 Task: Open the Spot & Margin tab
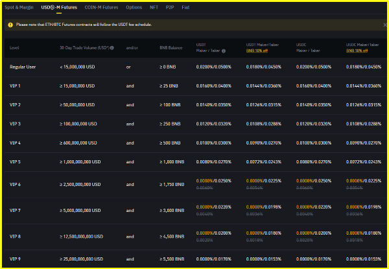point(19,7)
